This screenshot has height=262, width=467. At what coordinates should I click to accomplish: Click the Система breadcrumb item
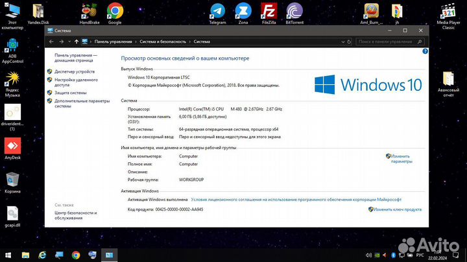[x=202, y=42]
